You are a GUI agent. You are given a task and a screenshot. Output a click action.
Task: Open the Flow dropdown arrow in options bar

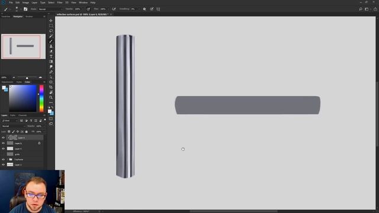[108, 9]
